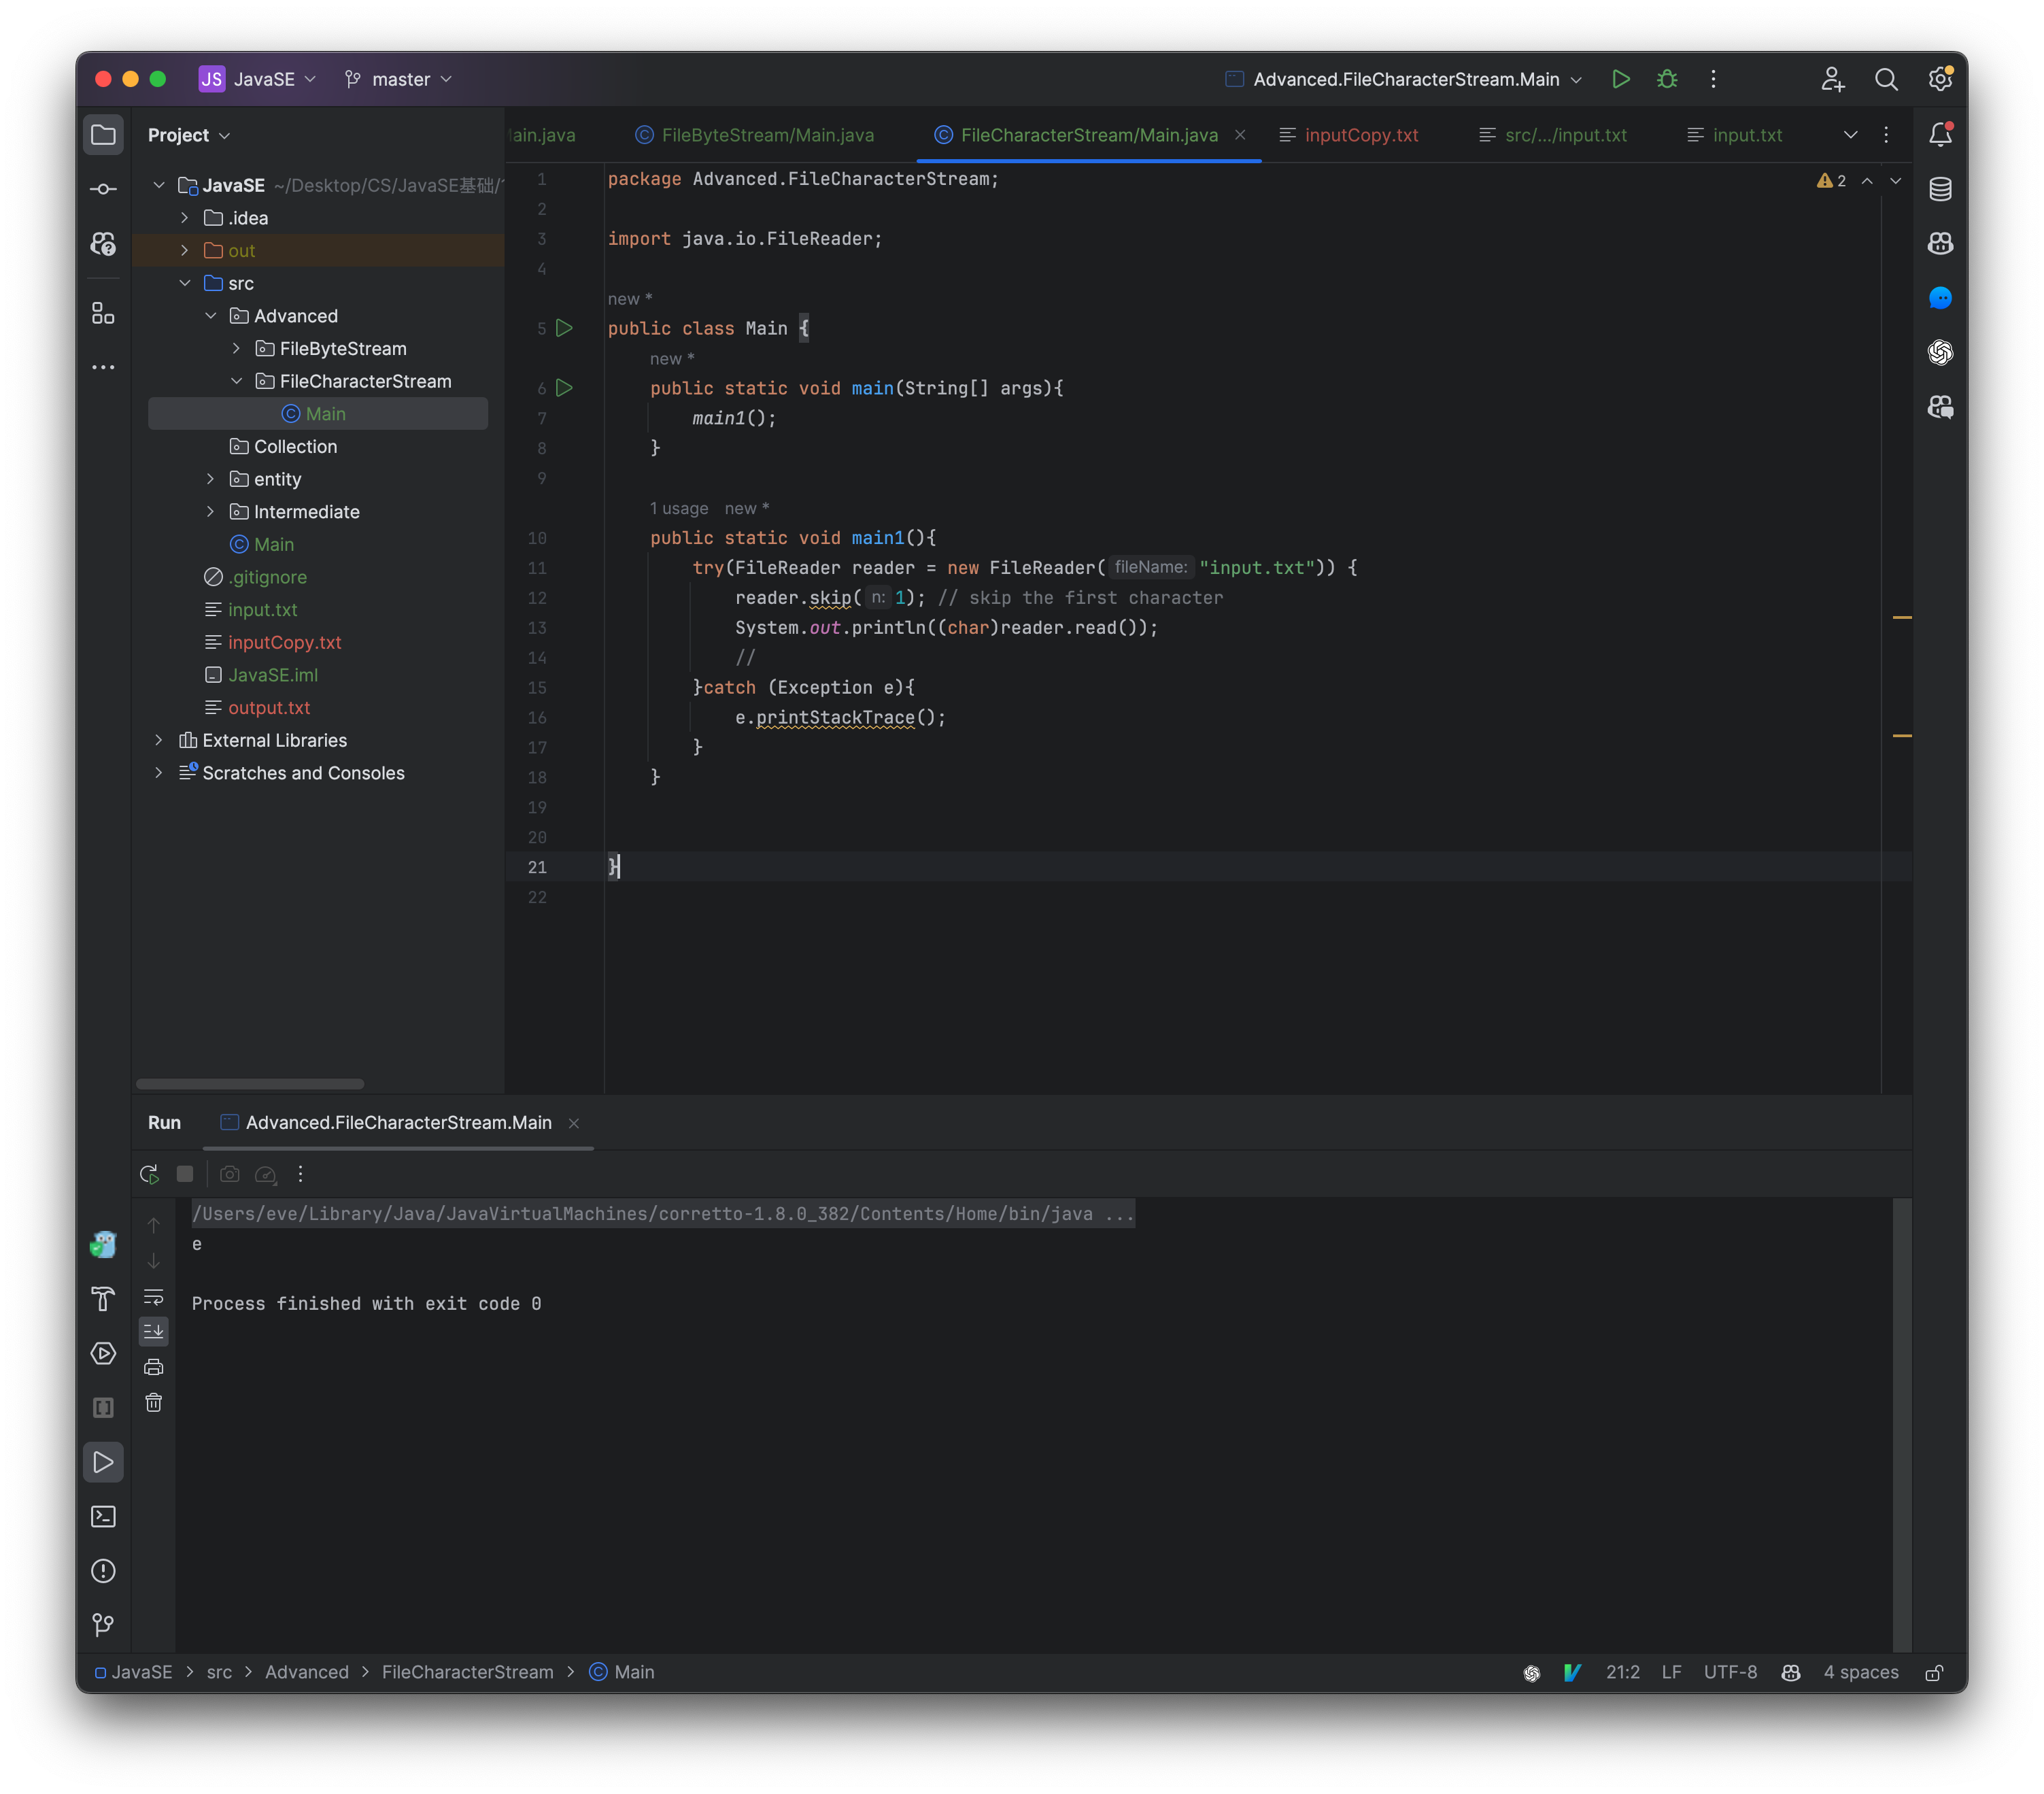Click the notifications bell icon

1941,134
